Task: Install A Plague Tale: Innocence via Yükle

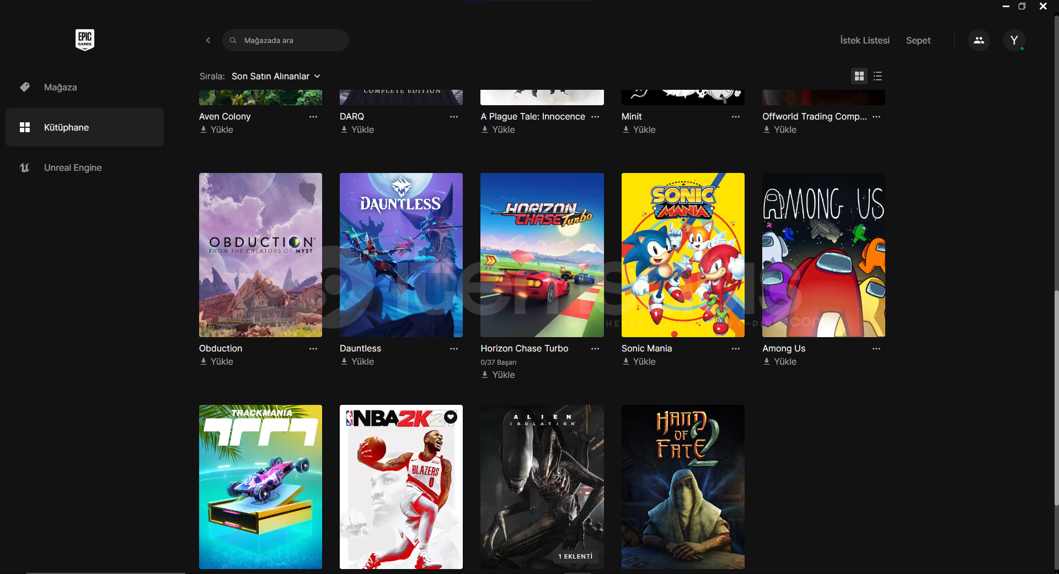Action: click(x=498, y=130)
